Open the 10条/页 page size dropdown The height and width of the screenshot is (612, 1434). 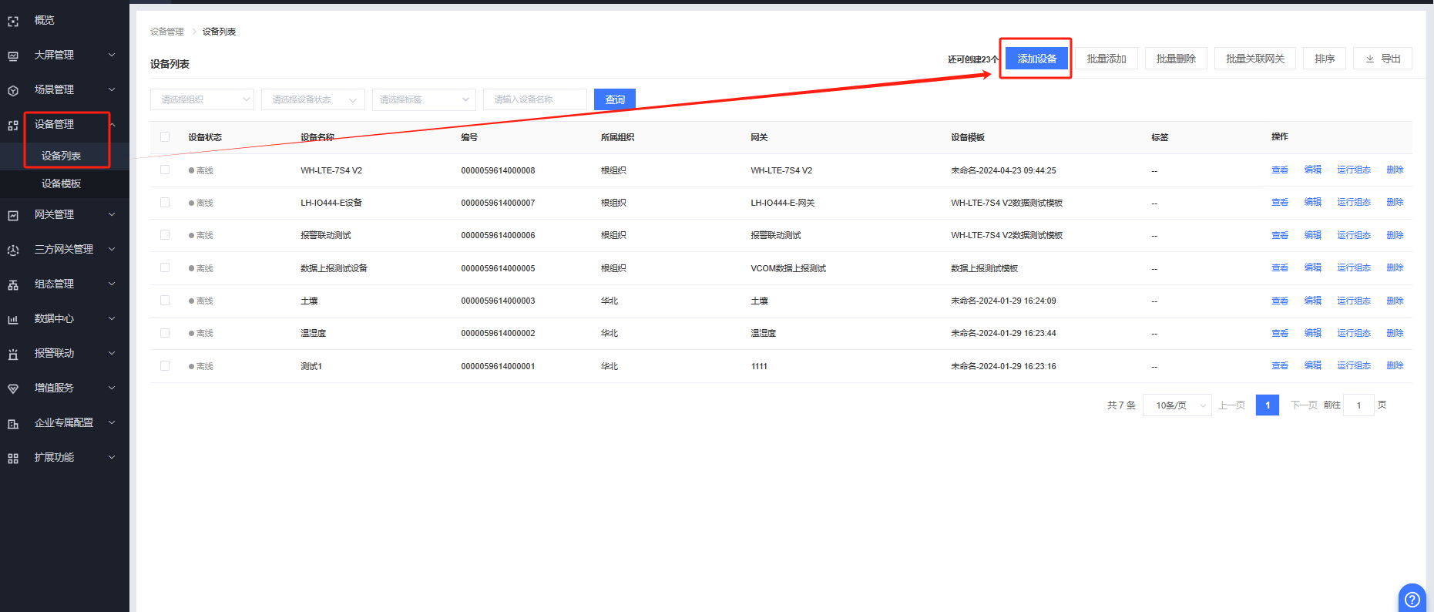click(x=1177, y=405)
